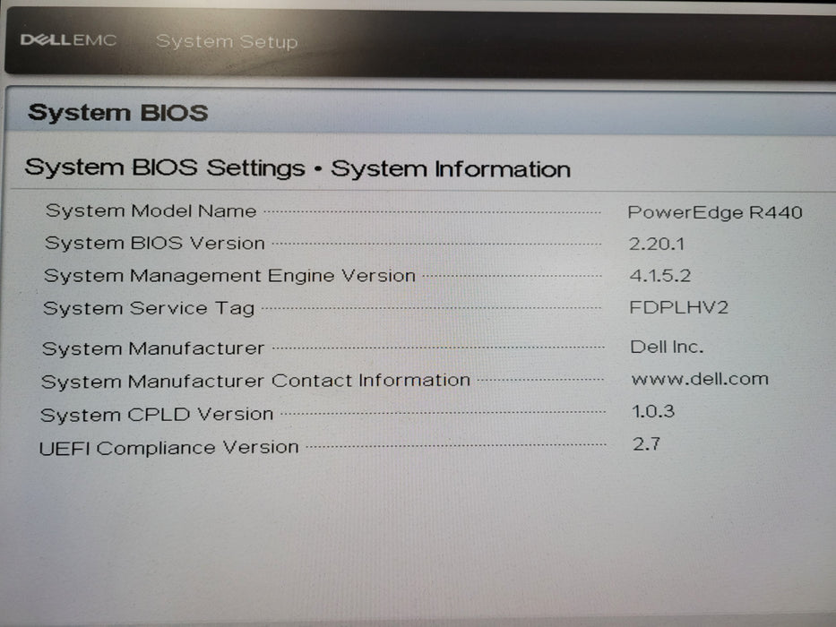Click the PowerEdge R440 value
This screenshot has width=836, height=627.
click(x=715, y=212)
